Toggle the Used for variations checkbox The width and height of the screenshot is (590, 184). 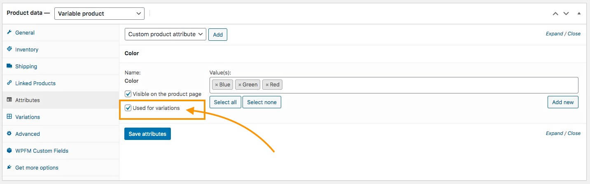coord(128,108)
